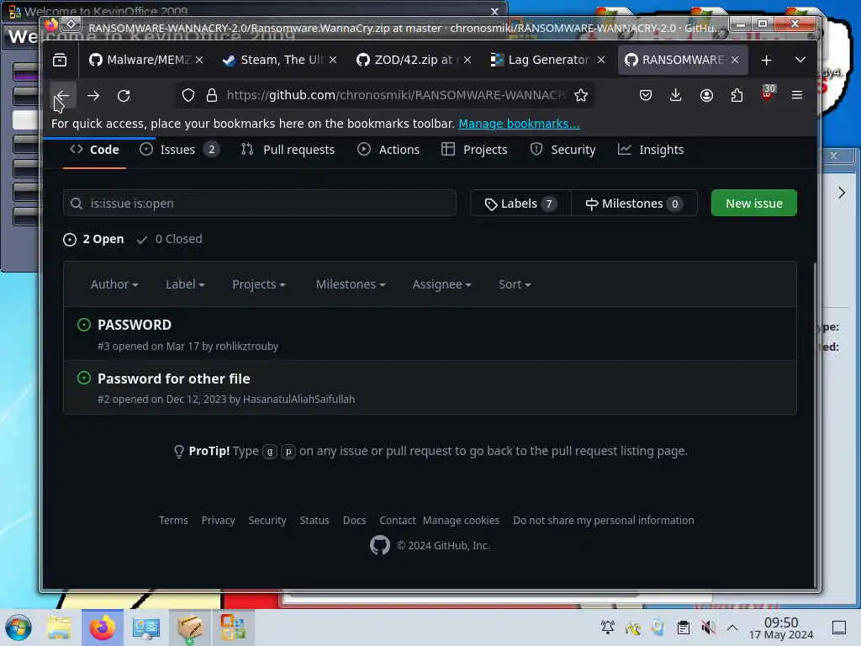Viewport: 861px width, 646px height.
Task: Open the Insights tab
Action: 651,150
